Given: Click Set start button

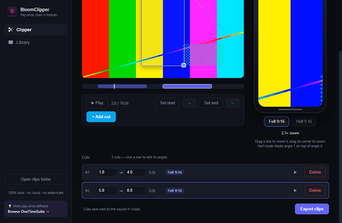Looking at the screenshot, I should 168,103.
